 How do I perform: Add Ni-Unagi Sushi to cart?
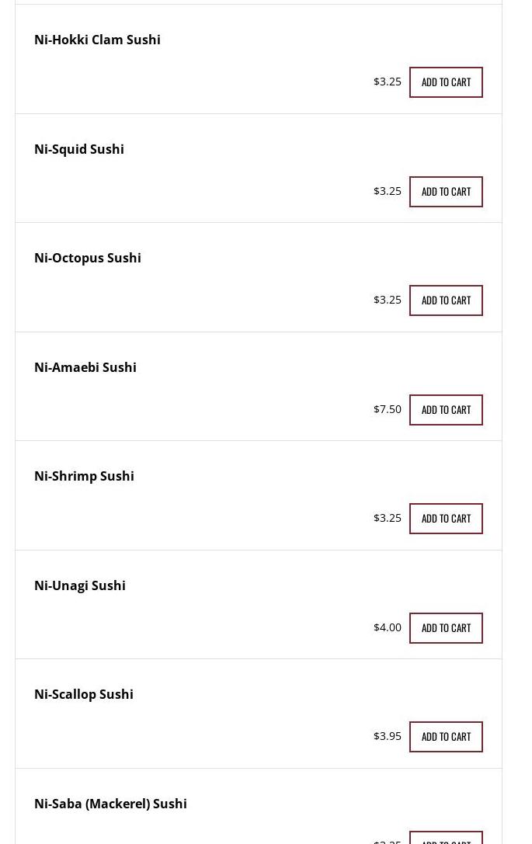click(446, 628)
